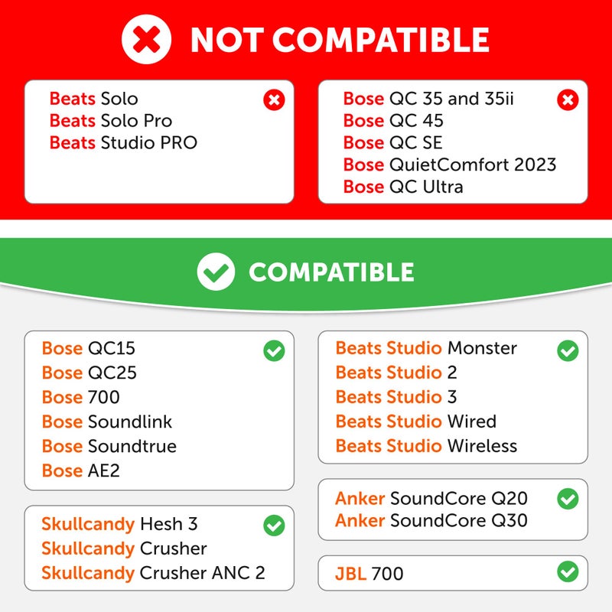Viewport: 612px width, 612px height.
Task: Click the Bose Soundlink entry
Action: pos(107,422)
